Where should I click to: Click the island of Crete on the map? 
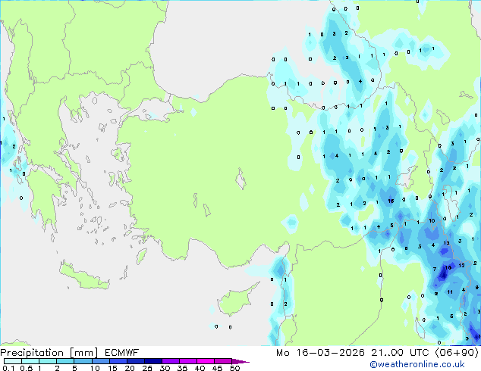click(83, 277)
